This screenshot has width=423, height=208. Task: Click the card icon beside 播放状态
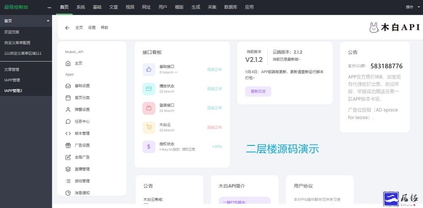148,89
